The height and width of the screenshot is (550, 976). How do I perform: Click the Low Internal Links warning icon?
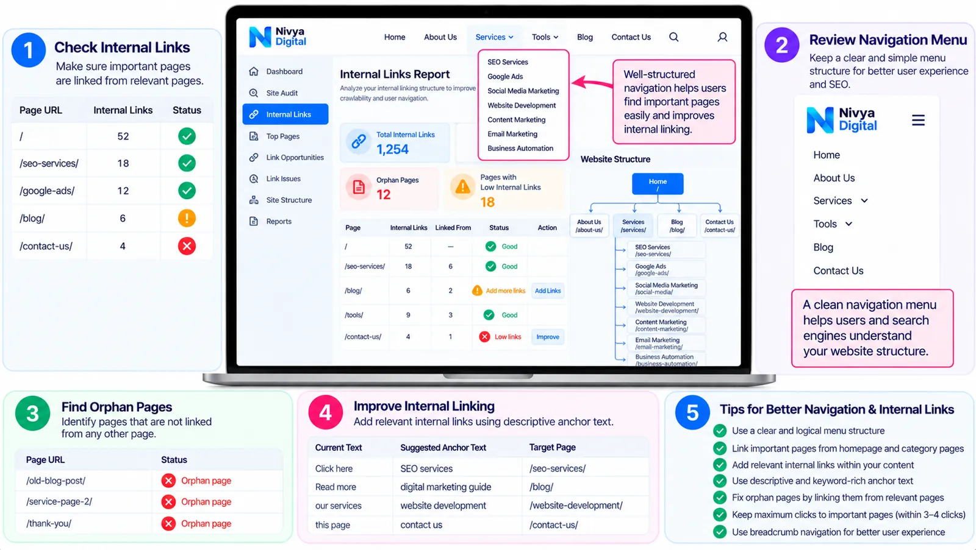click(x=463, y=187)
